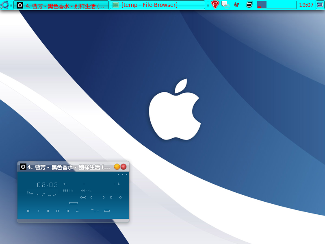Open the player window menu icon in its title bar
The height and width of the screenshot is (244, 325).
coord(23,167)
